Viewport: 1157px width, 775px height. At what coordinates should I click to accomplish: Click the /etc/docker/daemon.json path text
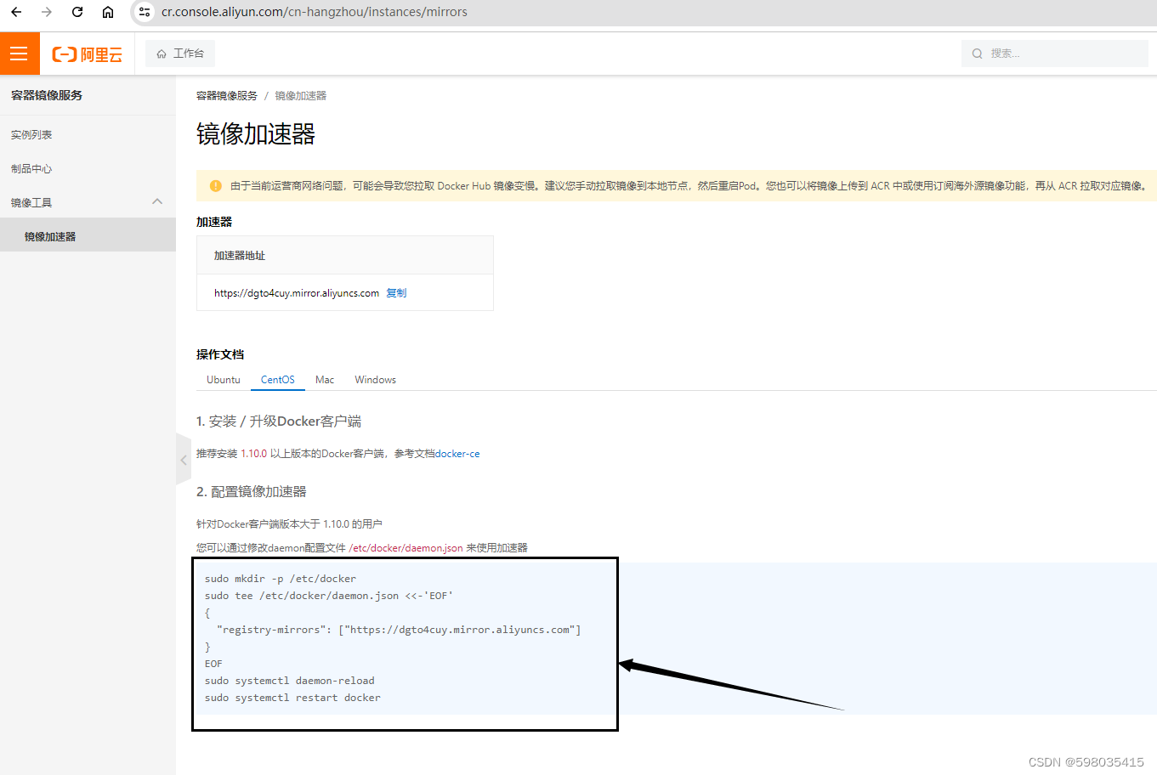[x=406, y=548]
